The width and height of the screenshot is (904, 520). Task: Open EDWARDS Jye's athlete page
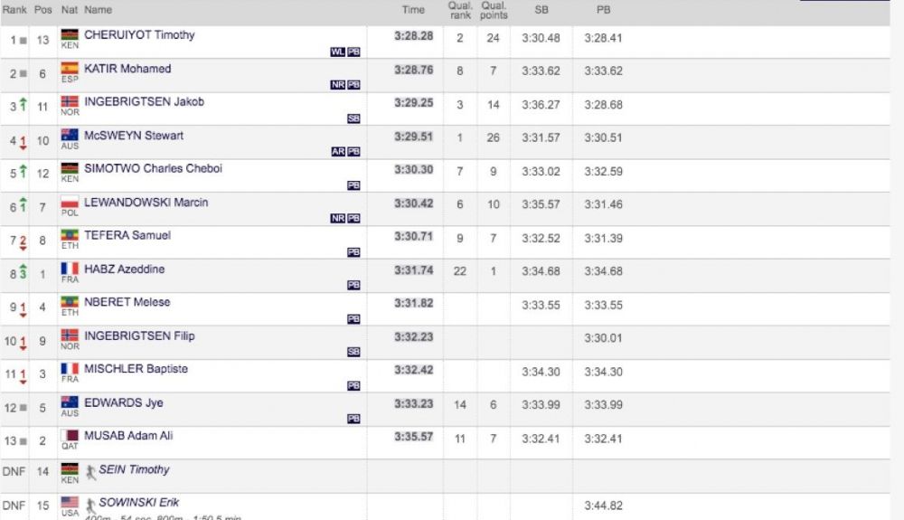click(124, 402)
